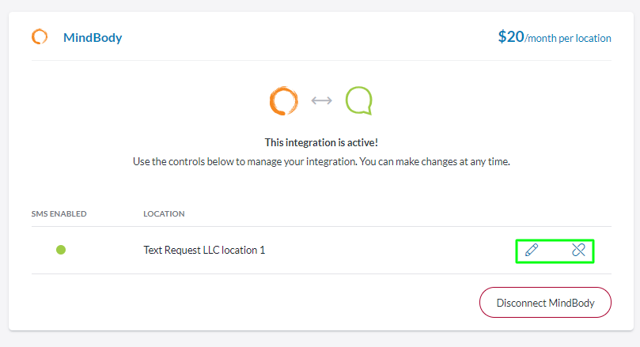Click the two-way arrow between the logos
The height and width of the screenshot is (347, 640).
321,100
